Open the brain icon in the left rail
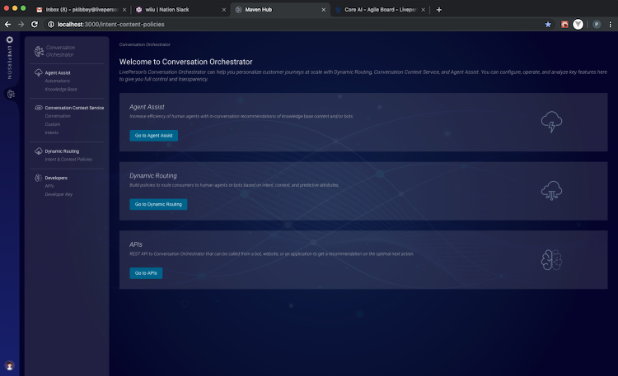 coord(11,94)
